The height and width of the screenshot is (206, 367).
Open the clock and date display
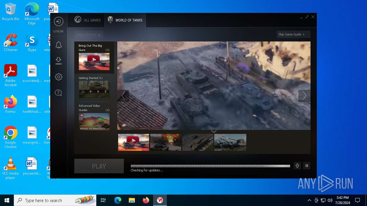pyautogui.click(x=342, y=200)
